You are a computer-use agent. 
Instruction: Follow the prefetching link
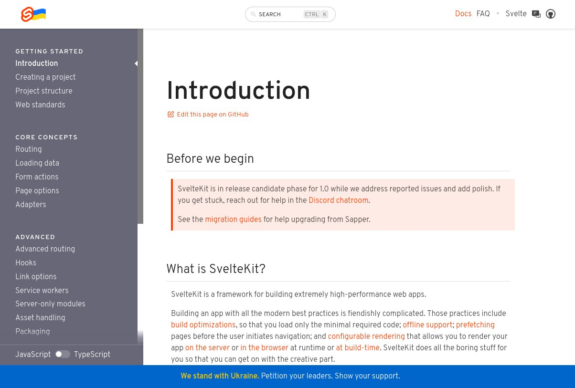pos(475,325)
